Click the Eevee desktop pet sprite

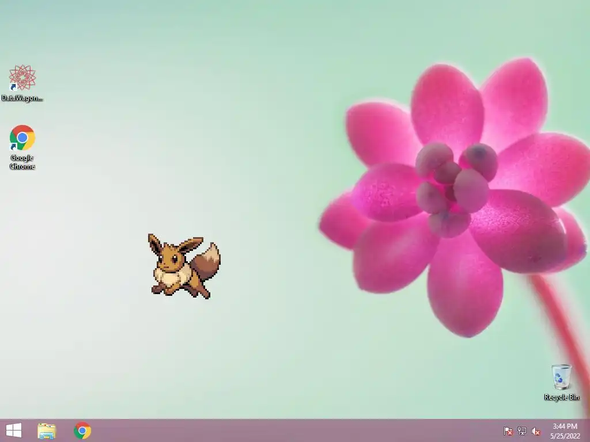[184, 266]
